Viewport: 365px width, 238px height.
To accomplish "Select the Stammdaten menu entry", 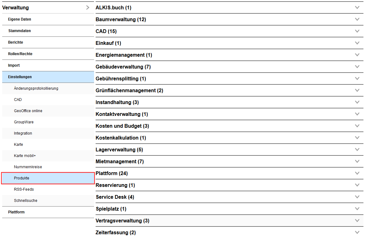I will pos(20,31).
